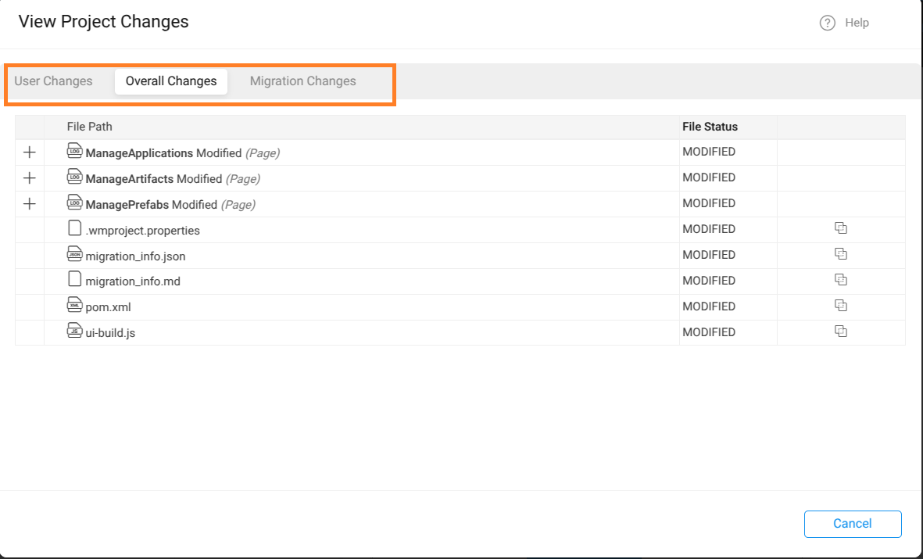Image resolution: width=923 pixels, height=559 pixels.
Task: Click the migration_info.json JSON file icon
Action: pyautogui.click(x=75, y=254)
